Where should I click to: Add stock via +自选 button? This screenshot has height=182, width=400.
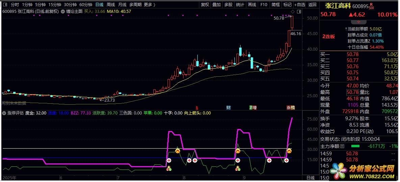point(299,5)
